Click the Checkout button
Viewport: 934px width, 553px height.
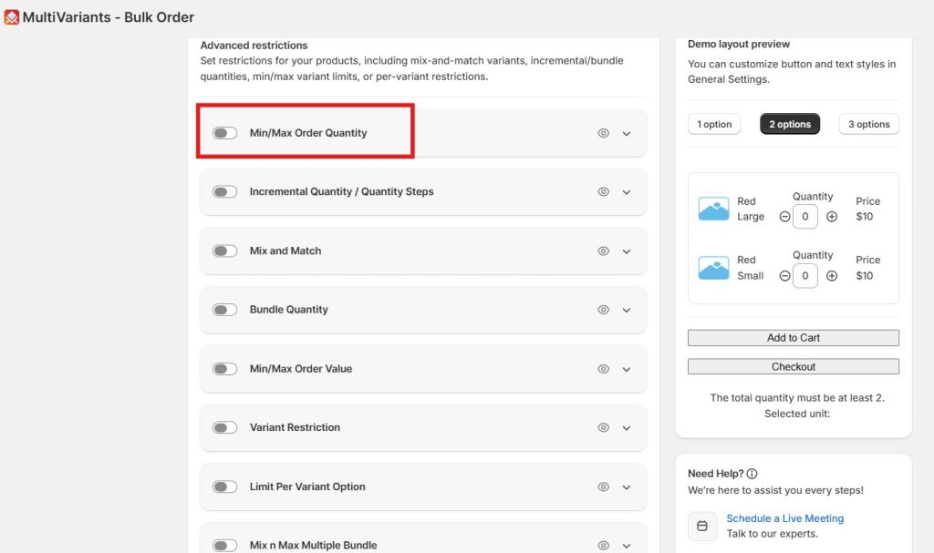pyautogui.click(x=794, y=366)
